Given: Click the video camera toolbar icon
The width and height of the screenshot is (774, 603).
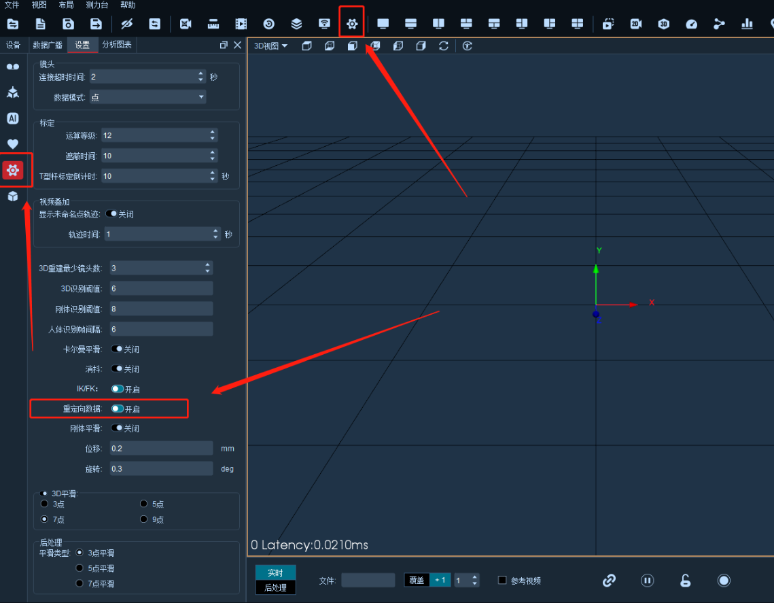Looking at the screenshot, I should (x=186, y=24).
